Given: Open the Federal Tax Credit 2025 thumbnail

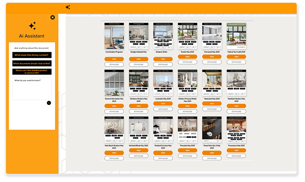Looking at the screenshot, I should [236, 36].
